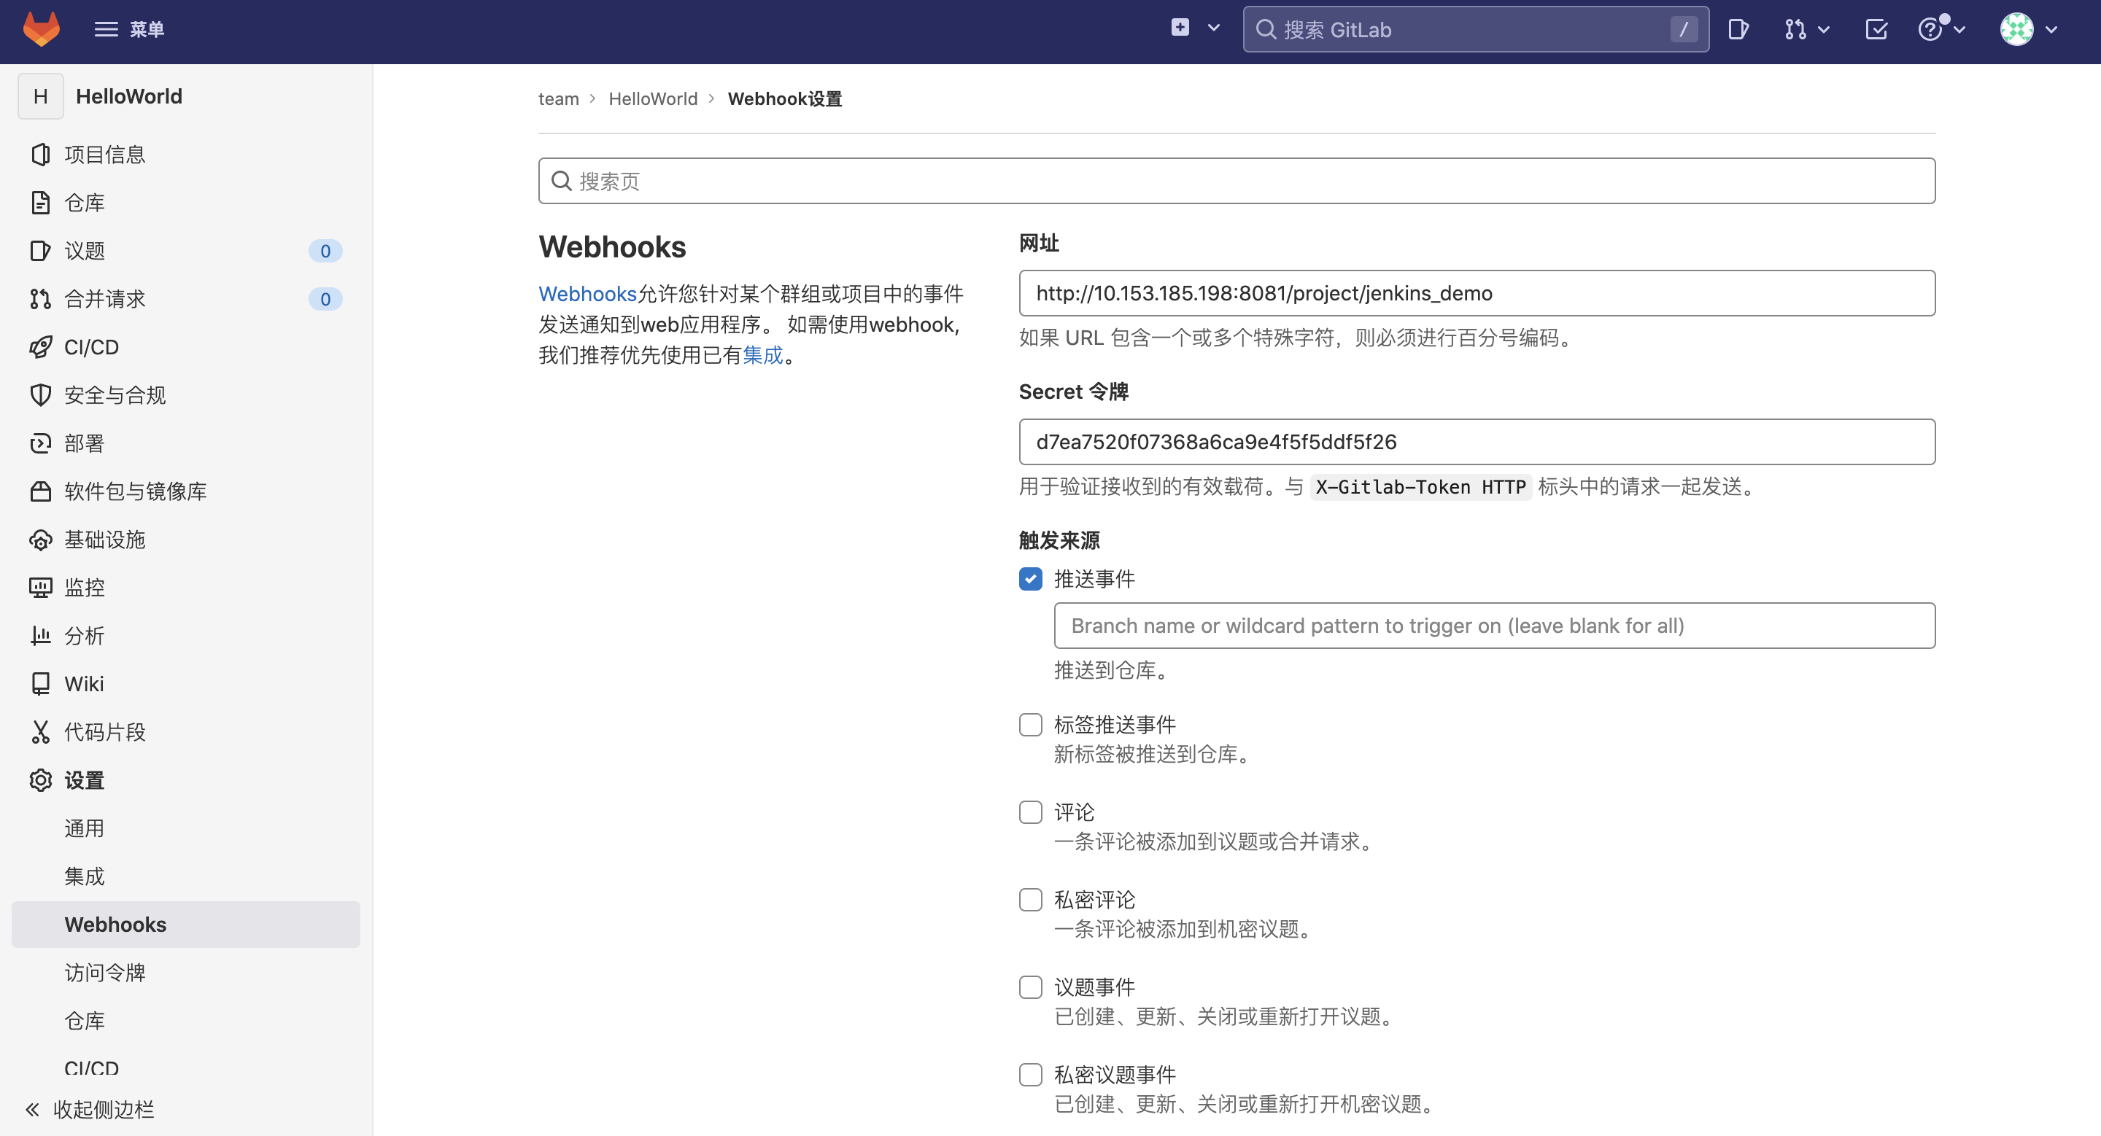
Task: Focus the 搜索页 settings search field
Action: tap(1237, 181)
